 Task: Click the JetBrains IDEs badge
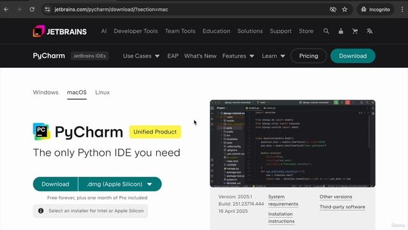coord(89,56)
